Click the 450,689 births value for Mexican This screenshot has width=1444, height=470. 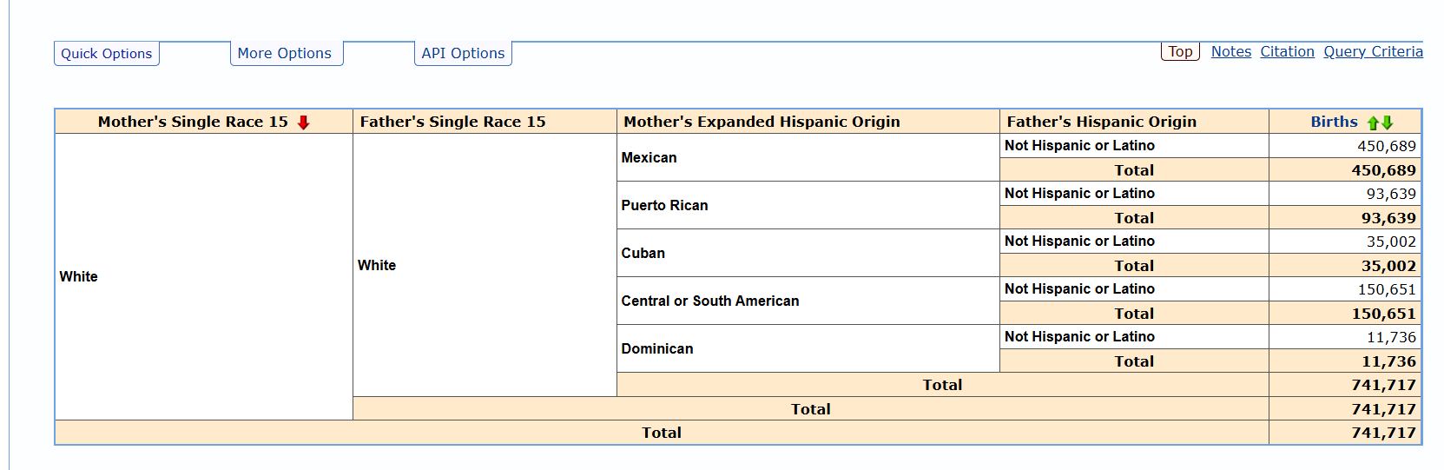click(x=1386, y=147)
